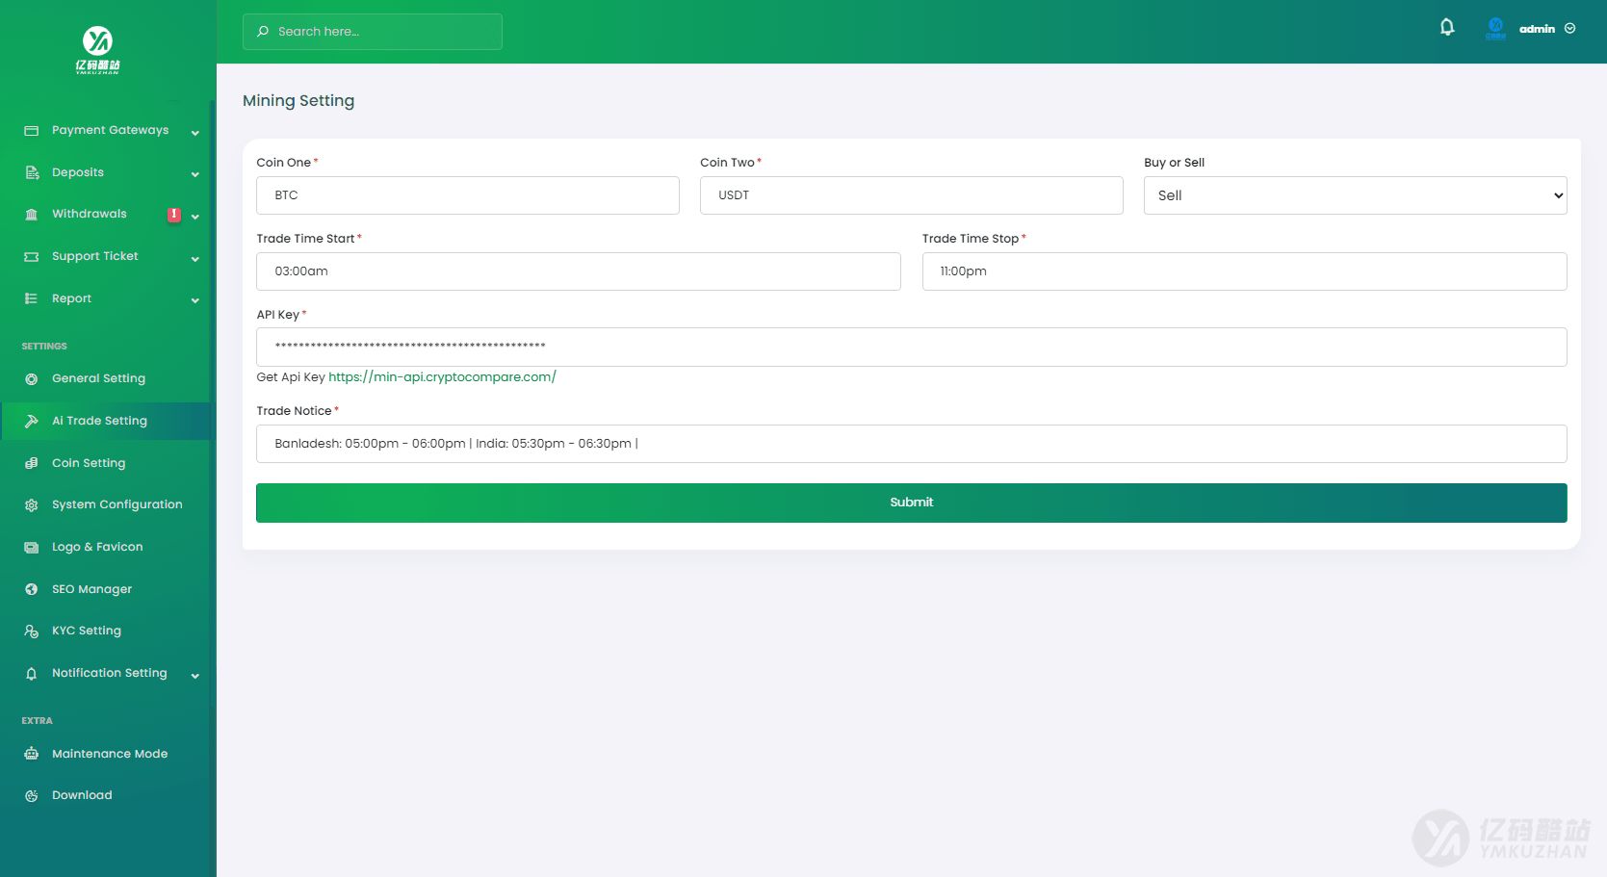
Task: Open System Configuration menu item
Action: click(x=117, y=503)
